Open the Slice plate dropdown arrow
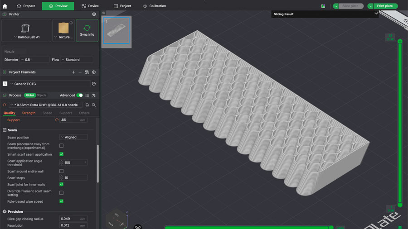 click(336, 6)
